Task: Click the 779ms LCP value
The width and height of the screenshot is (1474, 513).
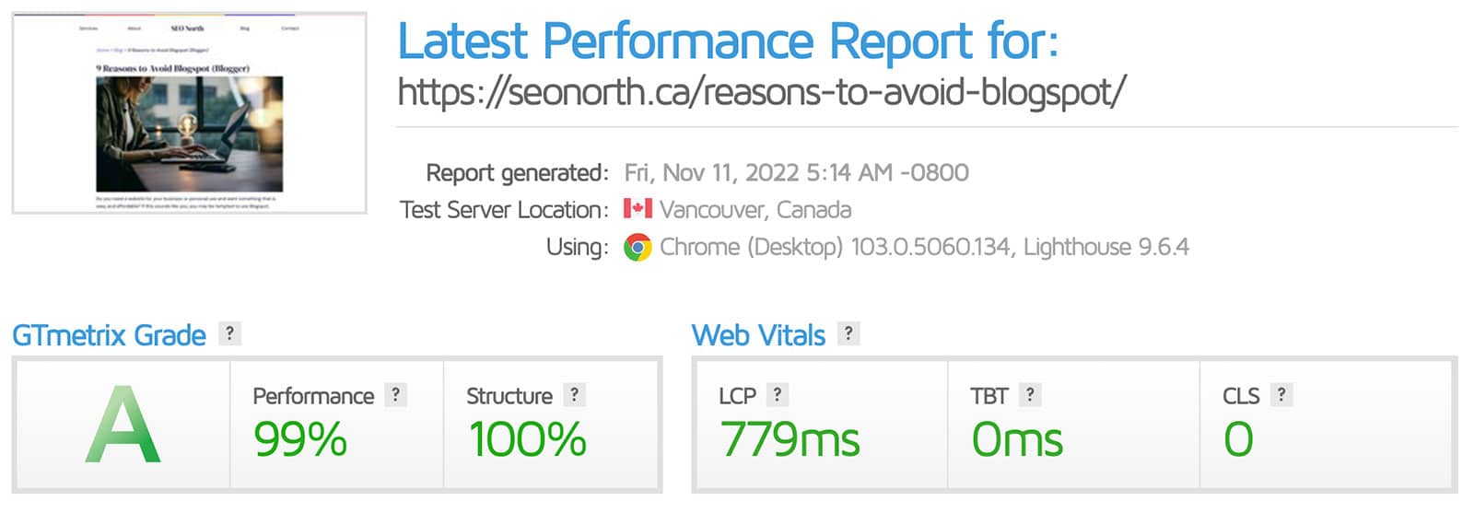Action: [790, 439]
